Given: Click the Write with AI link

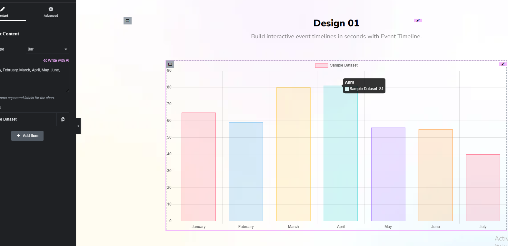Looking at the screenshot, I should point(56,60).
